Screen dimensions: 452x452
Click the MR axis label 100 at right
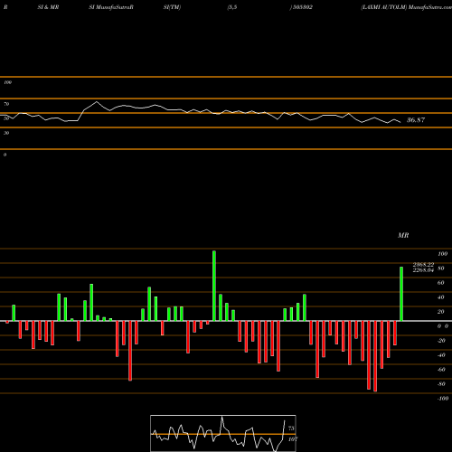[x=442, y=254]
